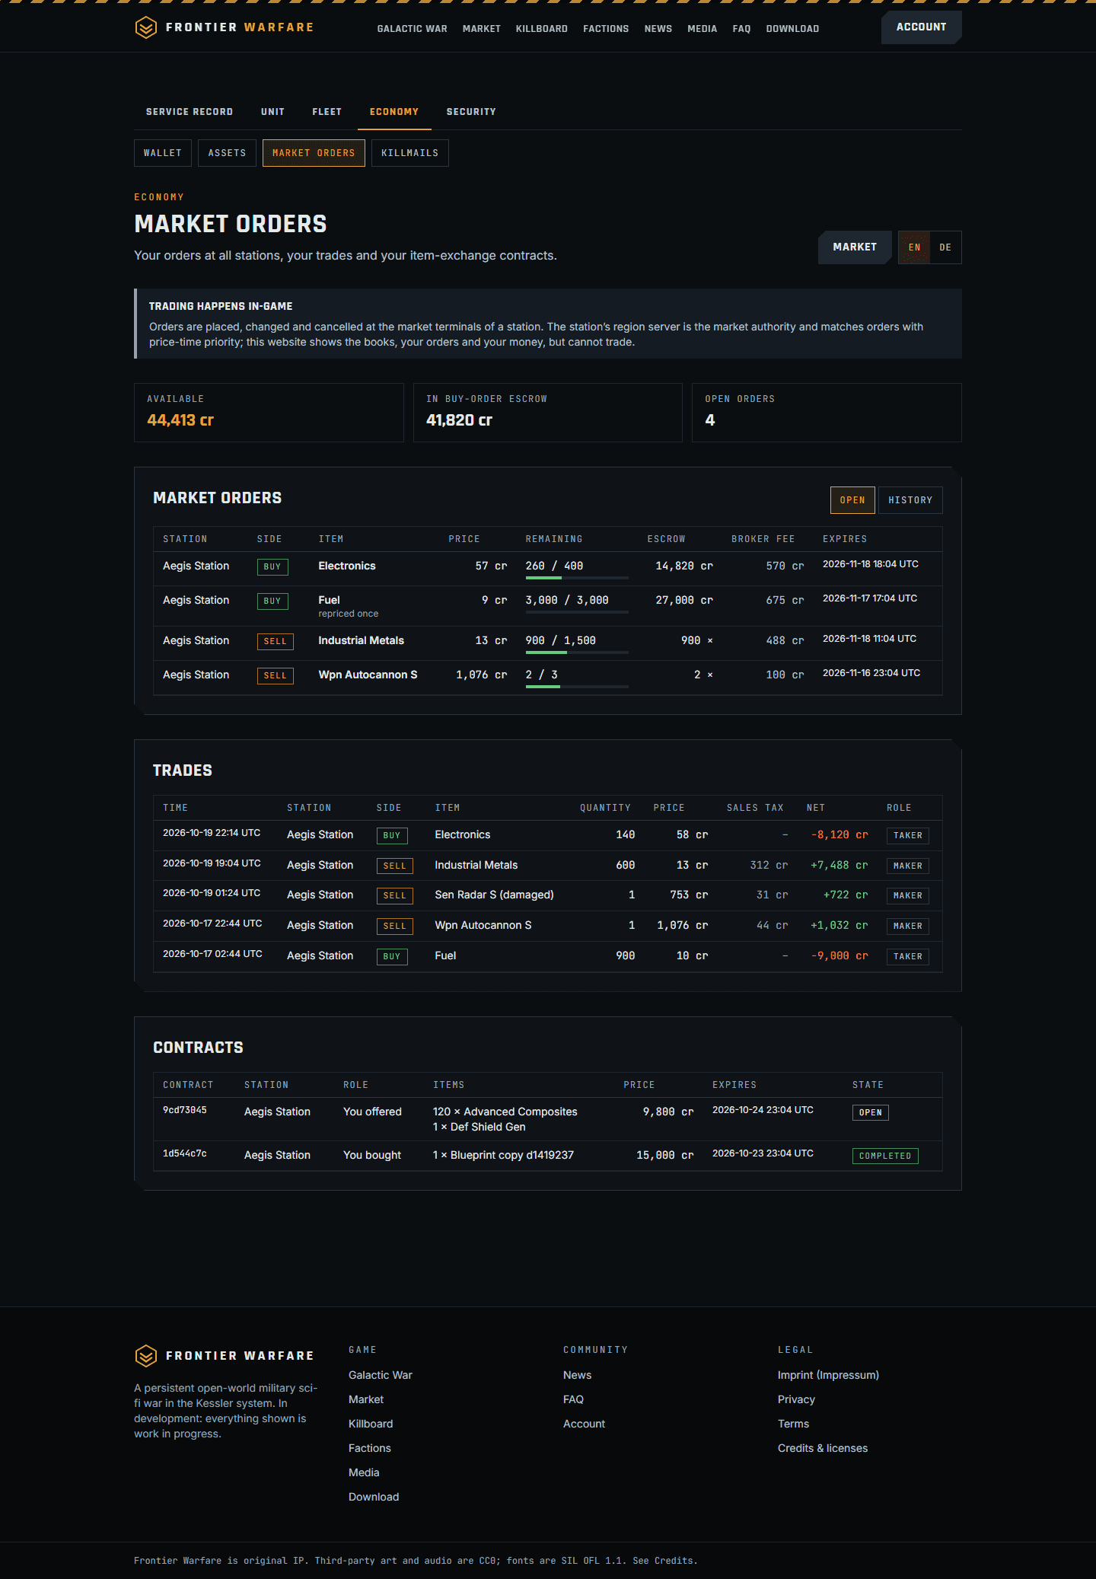This screenshot has height=1579, width=1096.
Task: Open the Unit tab
Action: tap(272, 112)
